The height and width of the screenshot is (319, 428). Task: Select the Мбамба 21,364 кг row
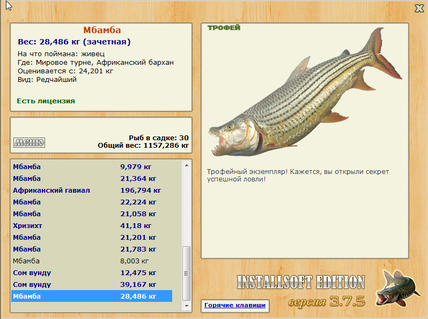pos(92,178)
